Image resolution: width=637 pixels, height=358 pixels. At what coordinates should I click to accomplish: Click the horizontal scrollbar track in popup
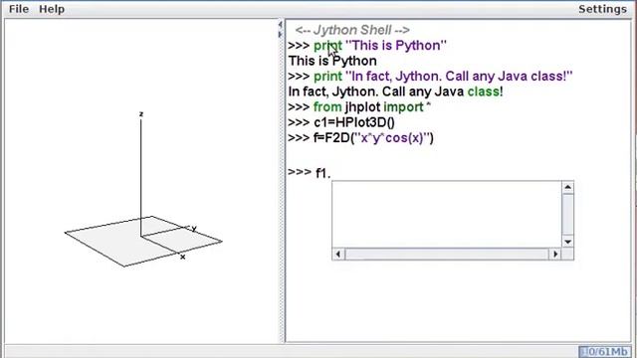(x=447, y=255)
